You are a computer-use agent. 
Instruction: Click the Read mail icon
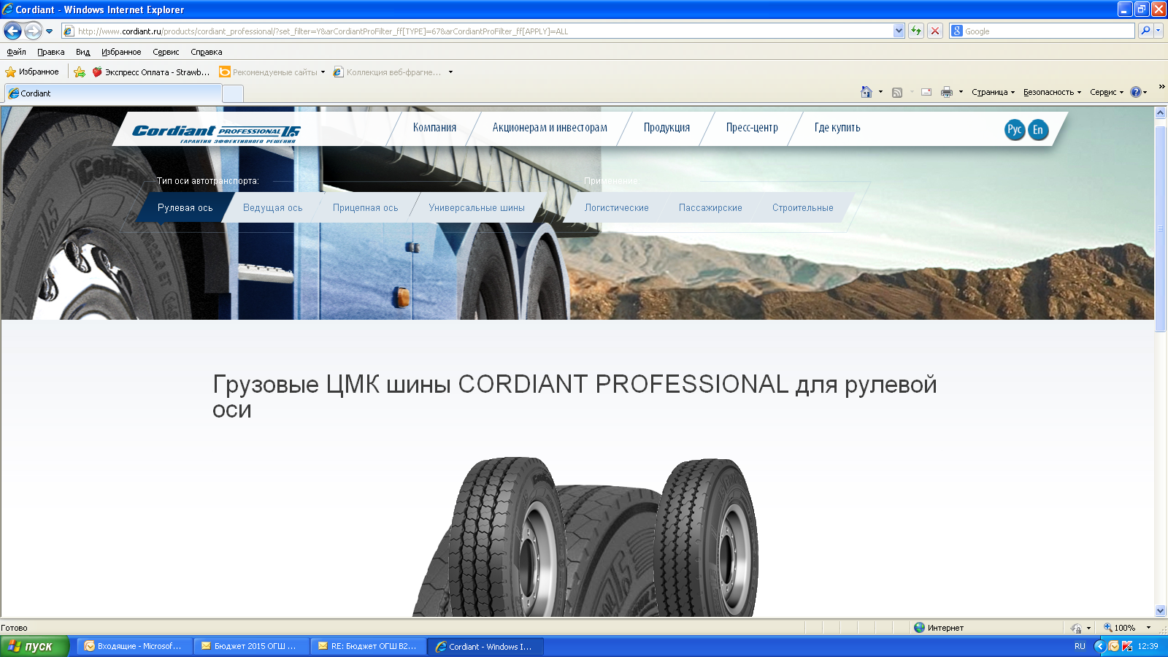coord(926,92)
